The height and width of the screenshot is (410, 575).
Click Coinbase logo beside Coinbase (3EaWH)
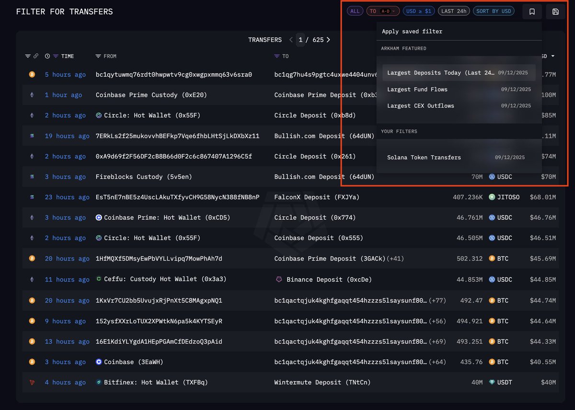[x=99, y=362]
